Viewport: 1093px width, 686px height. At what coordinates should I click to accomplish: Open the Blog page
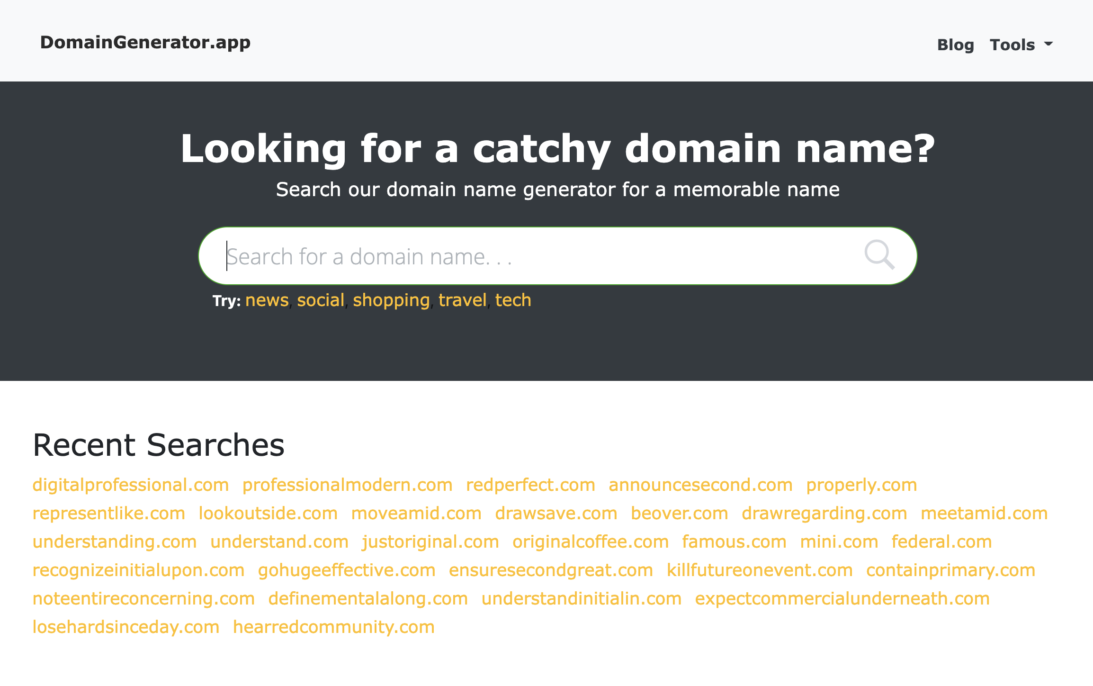click(x=956, y=44)
